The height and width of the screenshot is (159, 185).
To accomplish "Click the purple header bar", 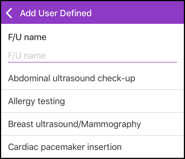I will 133,13.
